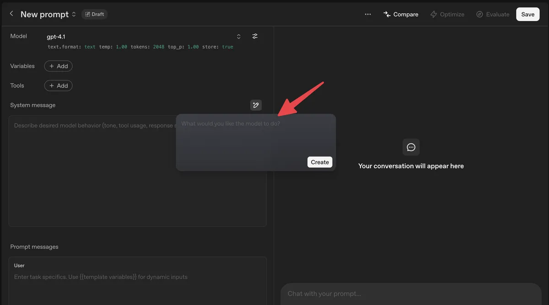
Task: Open the New prompt title switcher chevron
Action: [x=74, y=15]
